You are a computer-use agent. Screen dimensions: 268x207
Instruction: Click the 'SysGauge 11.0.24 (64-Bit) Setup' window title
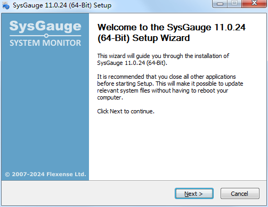[x=62, y=5]
